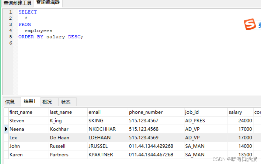
Task: Open the 概况 tab
Action: pos(47,102)
